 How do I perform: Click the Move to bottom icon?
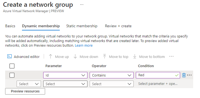coord(135,56)
